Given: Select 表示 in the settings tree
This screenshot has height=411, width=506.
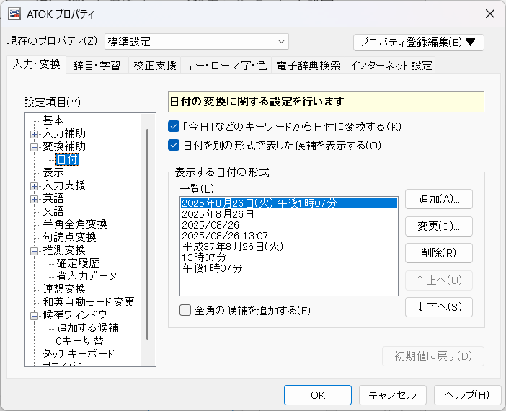Looking at the screenshot, I should pos(53,172).
